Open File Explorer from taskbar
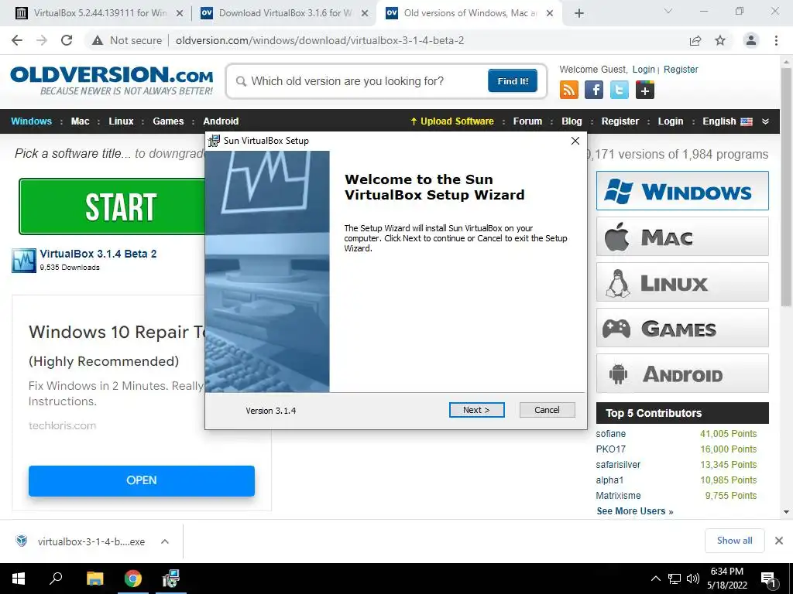The width and height of the screenshot is (793, 594). pyautogui.click(x=94, y=579)
